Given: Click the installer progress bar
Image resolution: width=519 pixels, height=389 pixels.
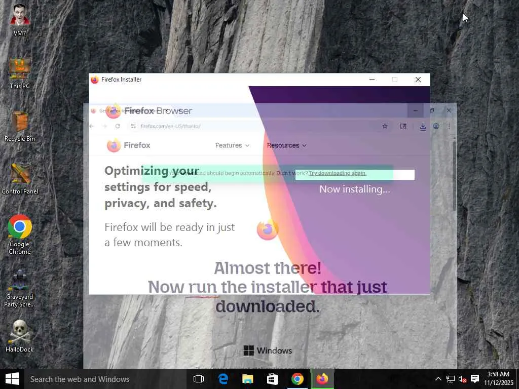Looking at the screenshot, I should (x=355, y=175).
